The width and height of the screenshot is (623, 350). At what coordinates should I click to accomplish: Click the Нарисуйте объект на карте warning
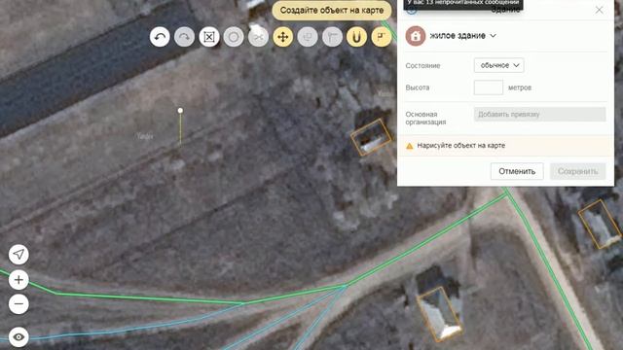pos(460,146)
